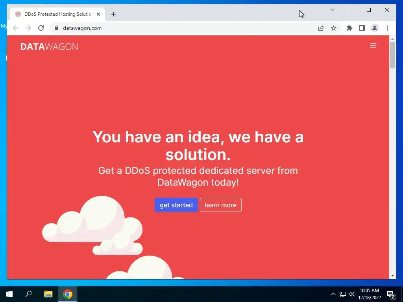Open the Windows Start menu
403x302 pixels.
click(x=9, y=294)
